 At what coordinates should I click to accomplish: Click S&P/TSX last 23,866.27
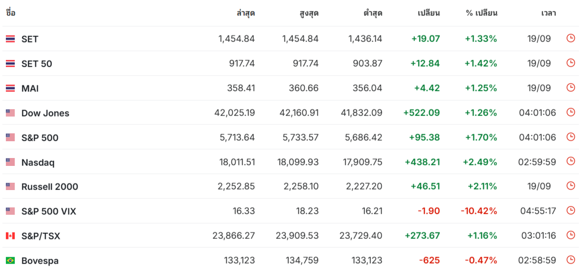pos(234,235)
